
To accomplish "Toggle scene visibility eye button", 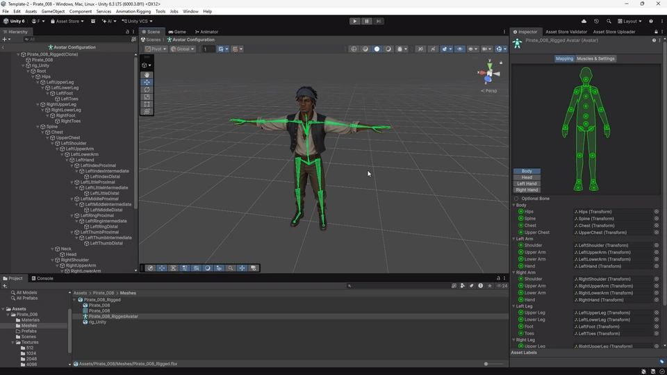I will [x=459, y=49].
